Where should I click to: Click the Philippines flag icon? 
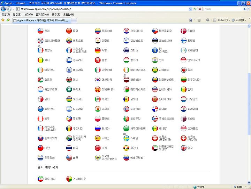[x=69, y=119]
